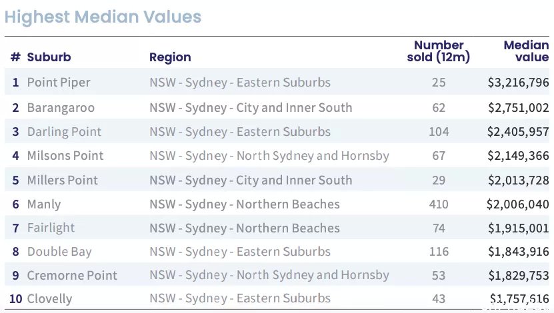554x313 pixels.
Task: Click Manly's 410 number sold cell
Action: [x=439, y=204]
